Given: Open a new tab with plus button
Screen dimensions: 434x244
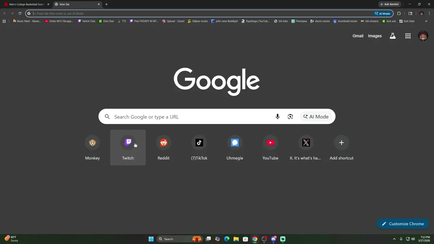Looking at the screenshot, I should click(106, 4).
